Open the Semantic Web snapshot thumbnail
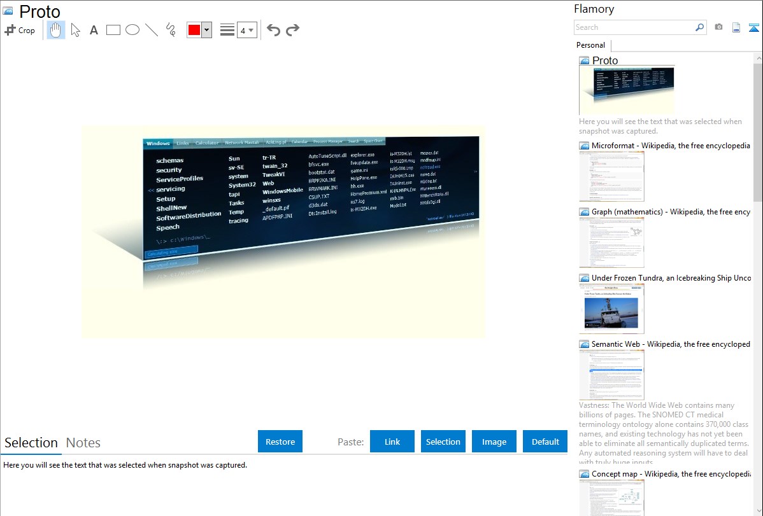 pos(611,374)
